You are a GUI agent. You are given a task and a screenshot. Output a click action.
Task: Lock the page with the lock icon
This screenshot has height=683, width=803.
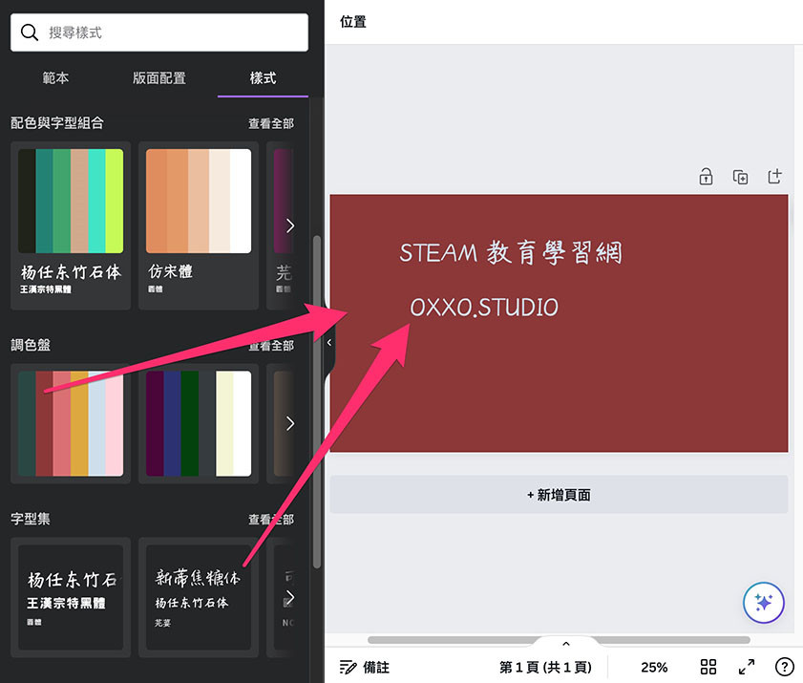coord(706,177)
